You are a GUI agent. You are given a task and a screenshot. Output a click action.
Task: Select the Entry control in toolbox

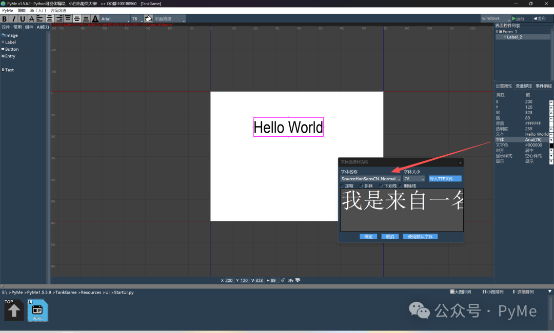(x=9, y=56)
